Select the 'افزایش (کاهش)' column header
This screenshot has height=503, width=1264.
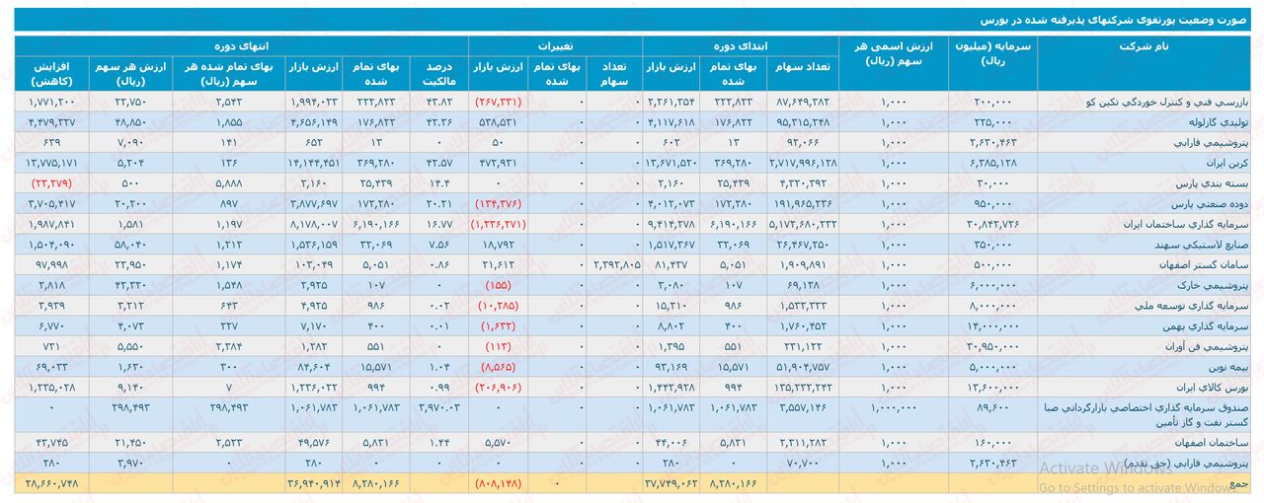click(51, 74)
